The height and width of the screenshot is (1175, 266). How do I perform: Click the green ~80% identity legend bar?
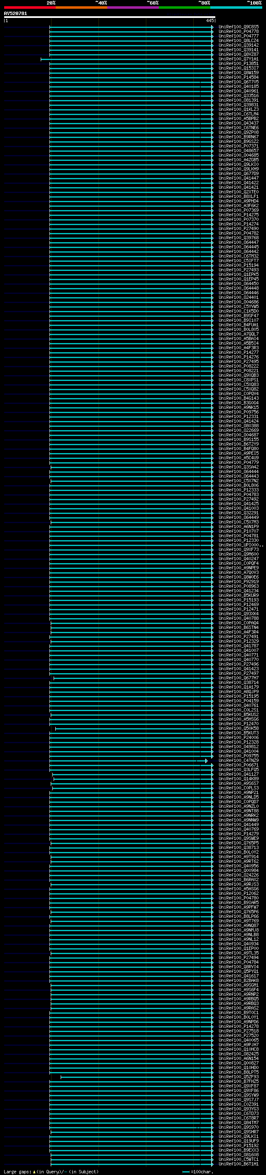[185, 8]
